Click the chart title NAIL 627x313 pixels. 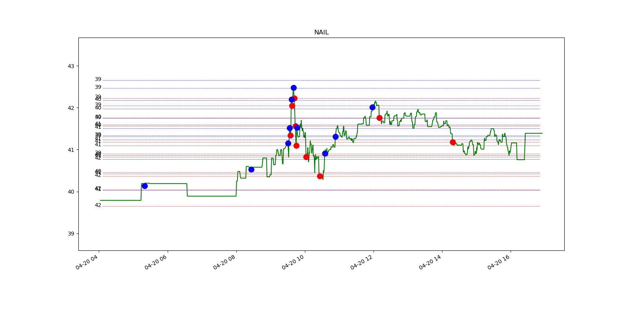point(321,32)
